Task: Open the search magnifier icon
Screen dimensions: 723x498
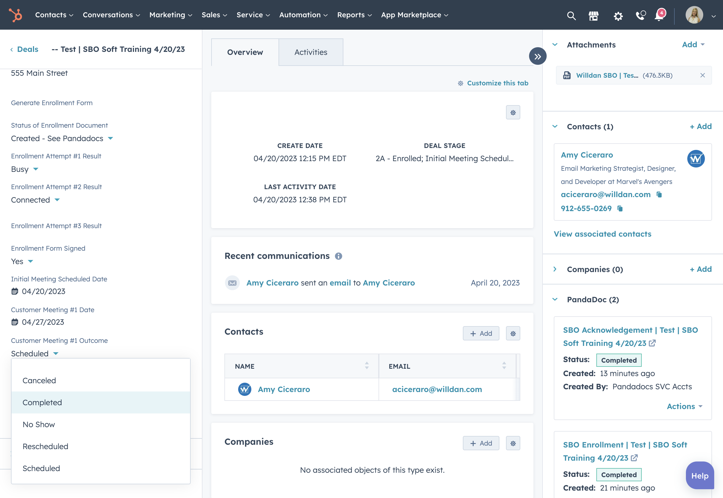Action: point(571,15)
